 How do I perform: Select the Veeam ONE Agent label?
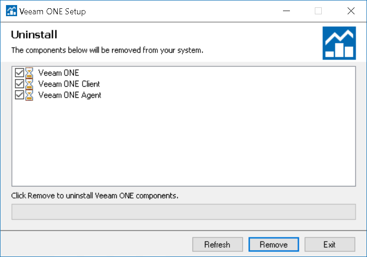[70, 96]
